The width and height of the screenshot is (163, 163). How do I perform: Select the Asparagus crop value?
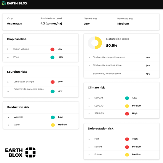click(x=14, y=23)
